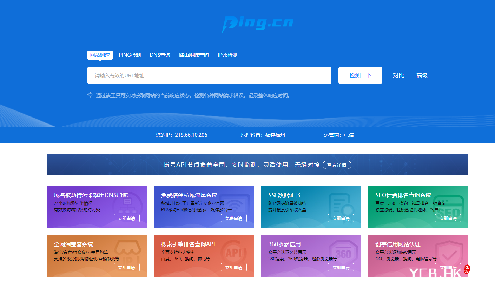
Task: Click the IP address 218.66.10.206 text
Action: coord(191,135)
